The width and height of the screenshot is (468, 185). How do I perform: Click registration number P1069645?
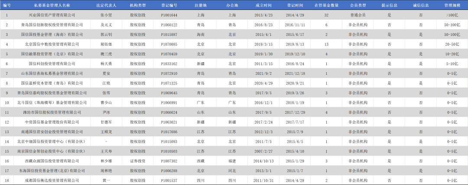(x=169, y=93)
